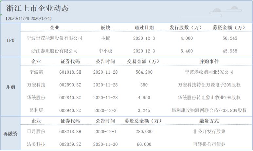The width and height of the screenshot is (253, 151).
Task: Click 2020-12-3 date in 宁波世茂能源 row
Action: tap(144, 38)
